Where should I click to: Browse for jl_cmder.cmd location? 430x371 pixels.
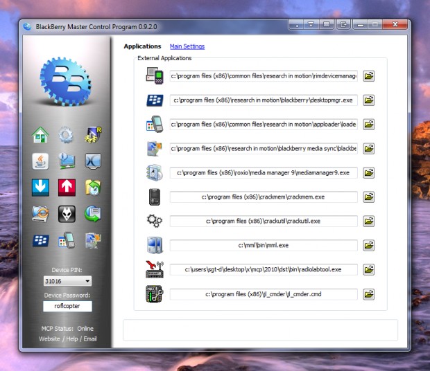click(369, 294)
